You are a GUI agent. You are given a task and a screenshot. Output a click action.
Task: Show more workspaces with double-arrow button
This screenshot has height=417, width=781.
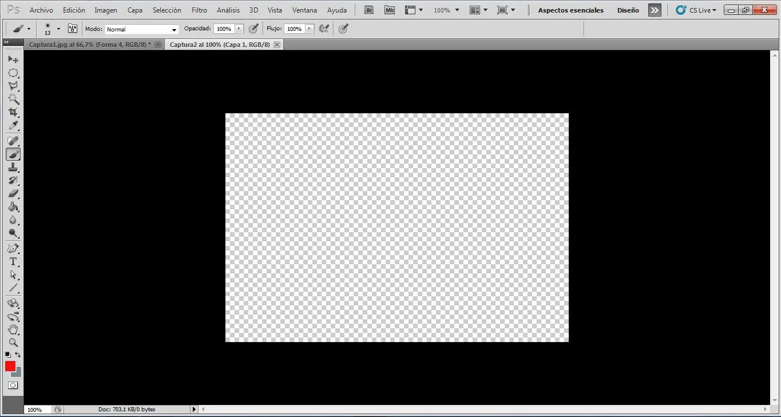(x=655, y=10)
